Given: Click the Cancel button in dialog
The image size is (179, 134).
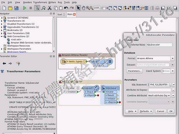Looking at the screenshot, I should (x=161, y=111).
